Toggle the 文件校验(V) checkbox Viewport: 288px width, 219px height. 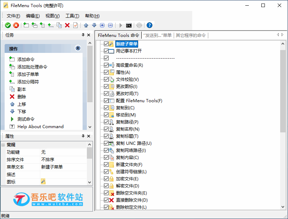click(x=106, y=79)
